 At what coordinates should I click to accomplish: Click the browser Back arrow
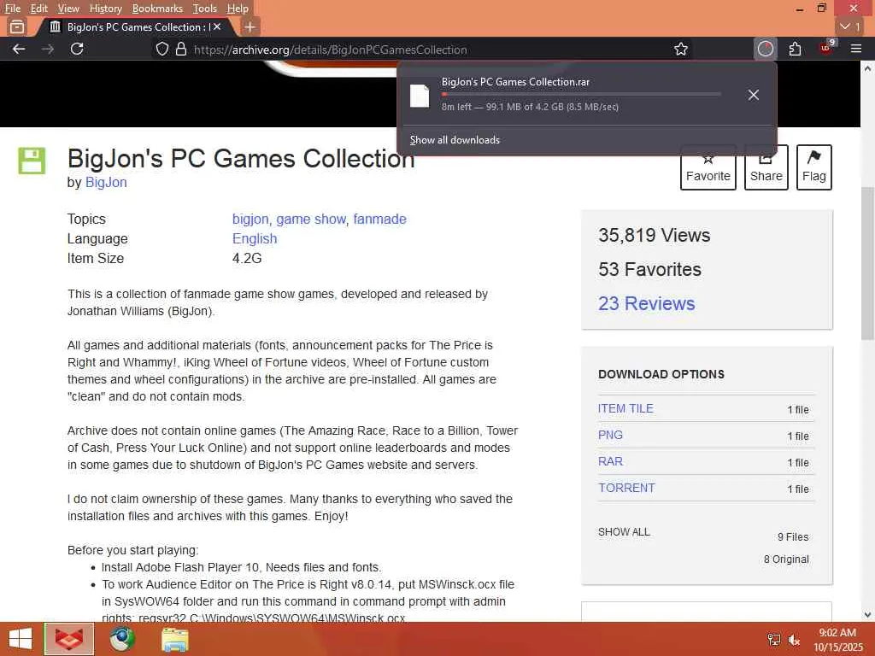pyautogui.click(x=19, y=49)
